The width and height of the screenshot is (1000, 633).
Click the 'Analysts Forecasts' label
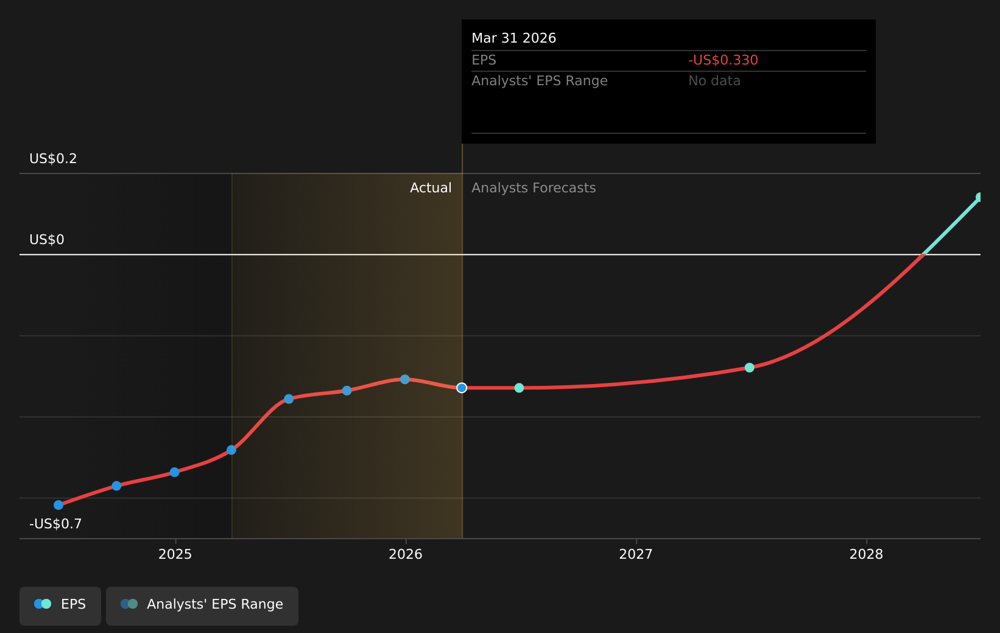pos(533,188)
